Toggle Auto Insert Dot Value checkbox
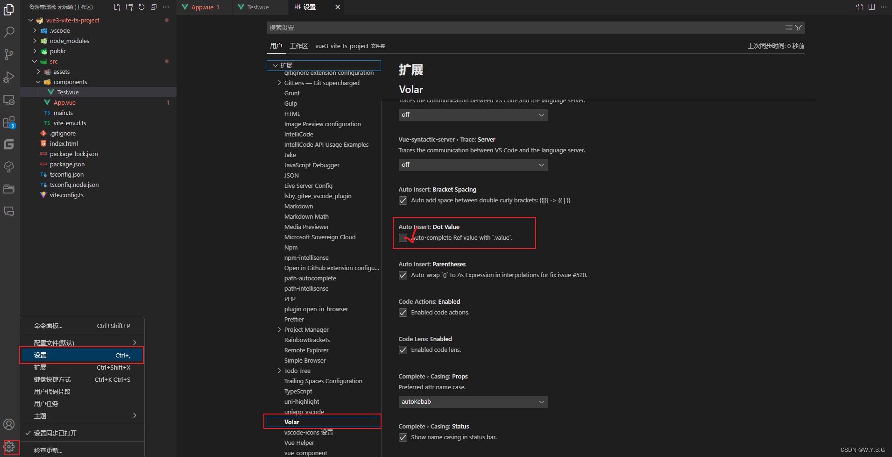The width and height of the screenshot is (892, 457). (x=403, y=238)
